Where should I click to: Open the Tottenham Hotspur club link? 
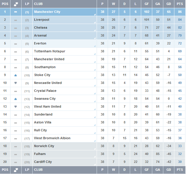(49, 51)
